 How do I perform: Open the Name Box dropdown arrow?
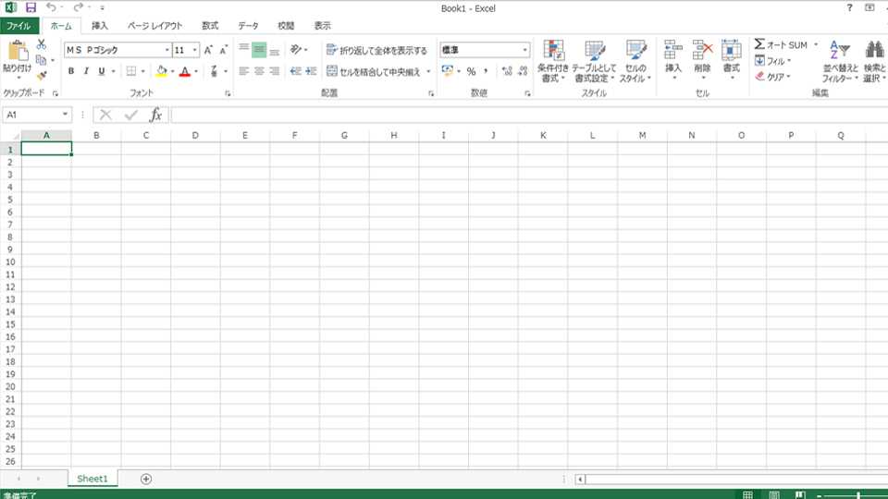[66, 115]
